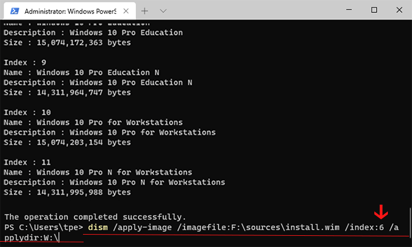Viewport: 412px width, 247px height.
Task: Click the Index : 10 line
Action: pyautogui.click(x=27, y=112)
